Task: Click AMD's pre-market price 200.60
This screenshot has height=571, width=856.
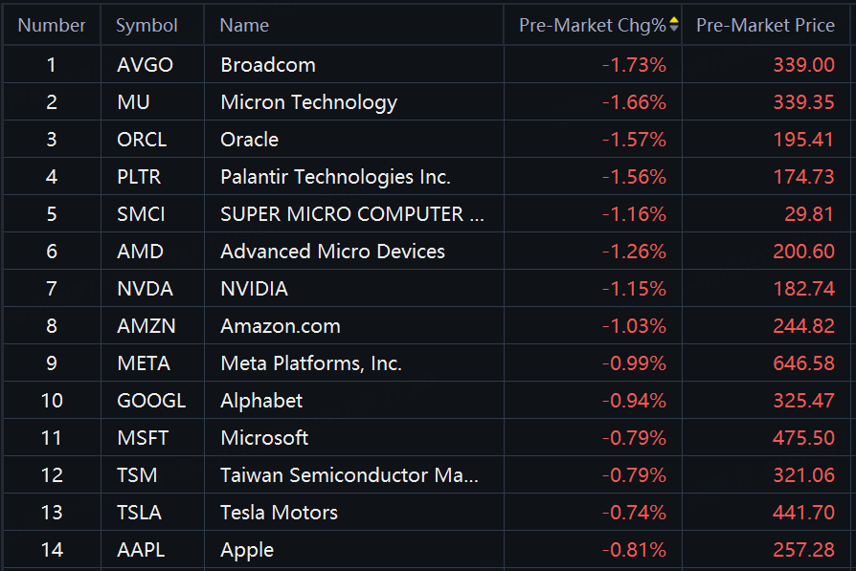Action: (x=803, y=252)
